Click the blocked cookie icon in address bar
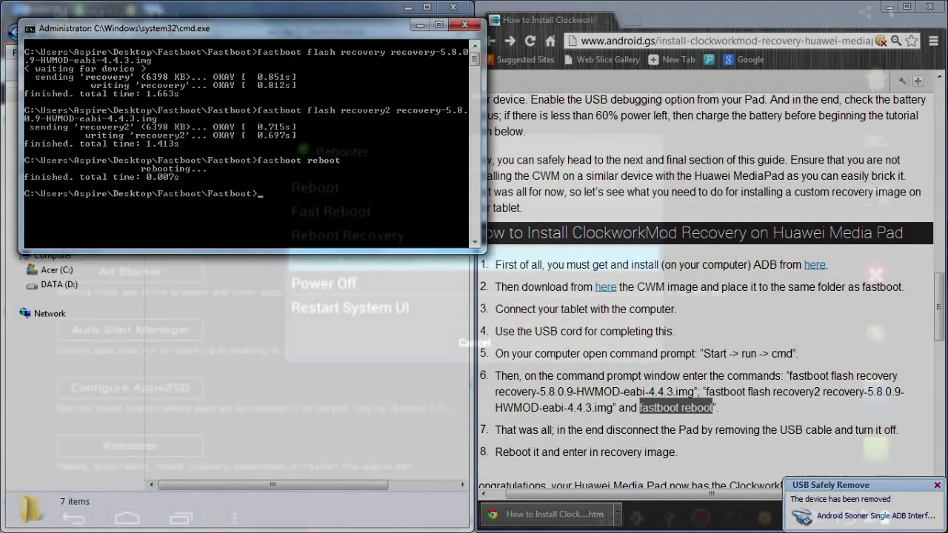Image resolution: width=948 pixels, height=533 pixels. pyautogui.click(x=881, y=41)
